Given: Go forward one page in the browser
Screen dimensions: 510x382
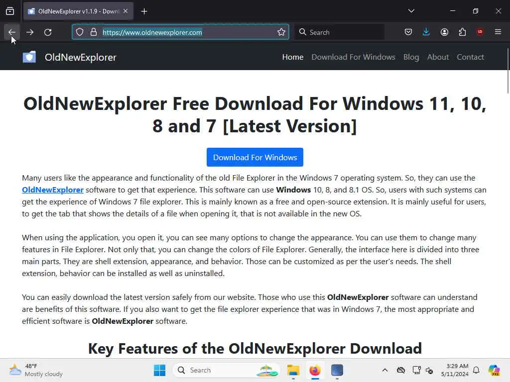Looking at the screenshot, I should coord(30,32).
